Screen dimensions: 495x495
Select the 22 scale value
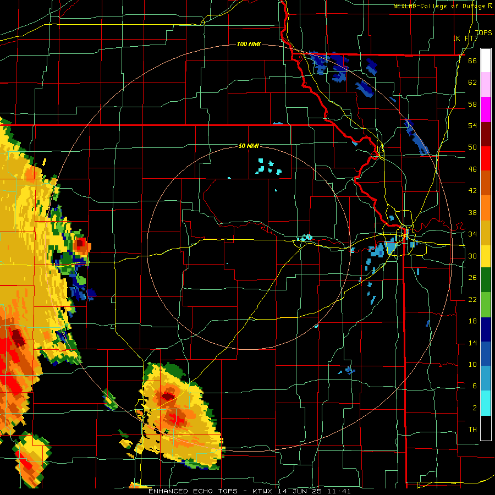[472, 299]
